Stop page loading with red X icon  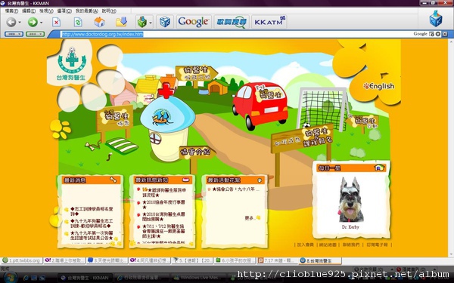pos(56,22)
